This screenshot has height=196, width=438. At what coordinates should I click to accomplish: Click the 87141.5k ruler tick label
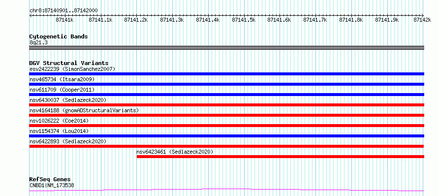(x=244, y=20)
